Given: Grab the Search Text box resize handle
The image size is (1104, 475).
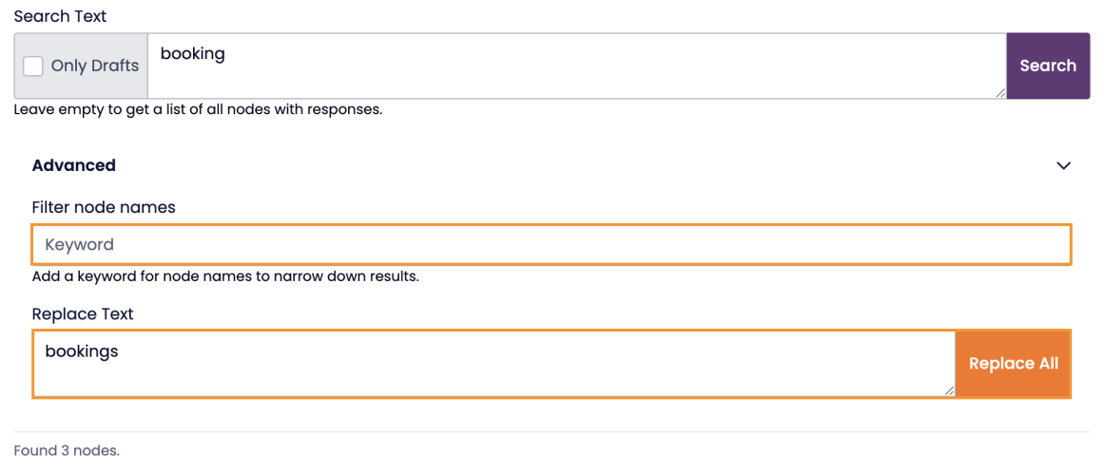Looking at the screenshot, I should coord(1000,93).
